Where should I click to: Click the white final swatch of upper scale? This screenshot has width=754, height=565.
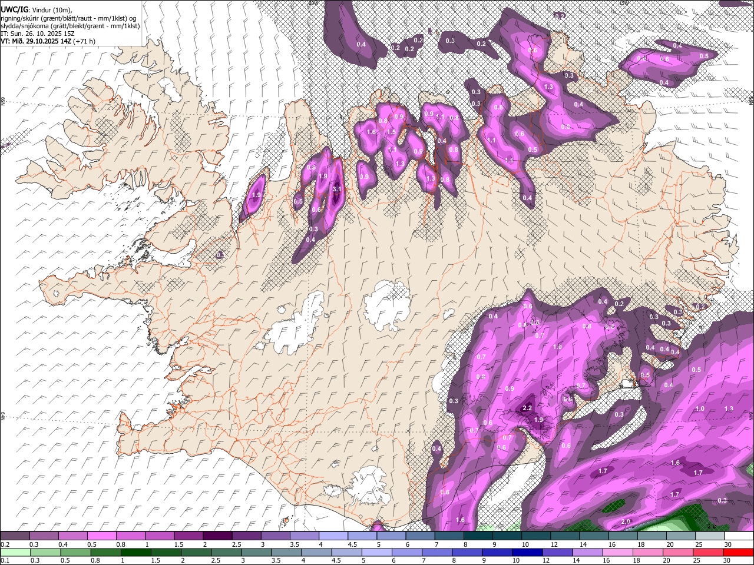(x=739, y=536)
